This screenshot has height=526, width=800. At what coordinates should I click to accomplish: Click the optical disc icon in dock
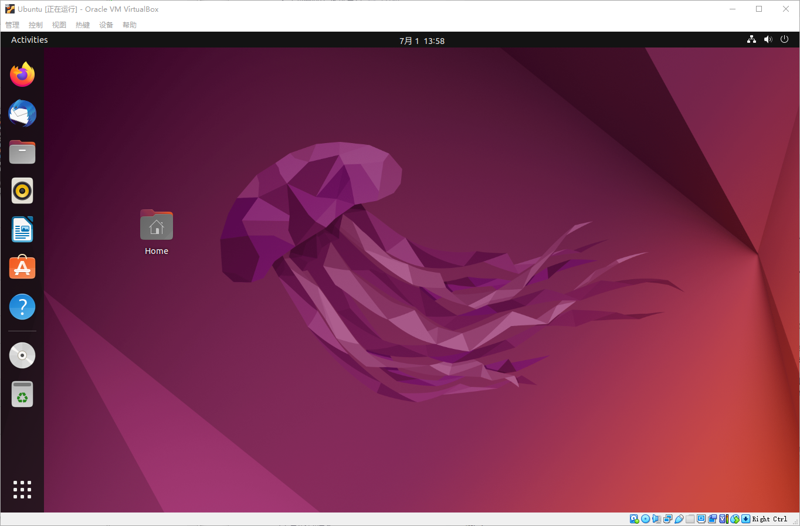22,355
